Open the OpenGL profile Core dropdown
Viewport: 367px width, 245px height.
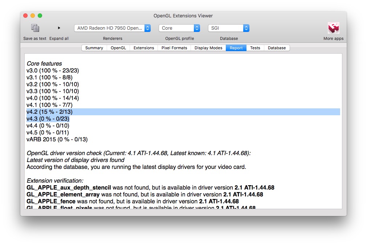coord(179,28)
